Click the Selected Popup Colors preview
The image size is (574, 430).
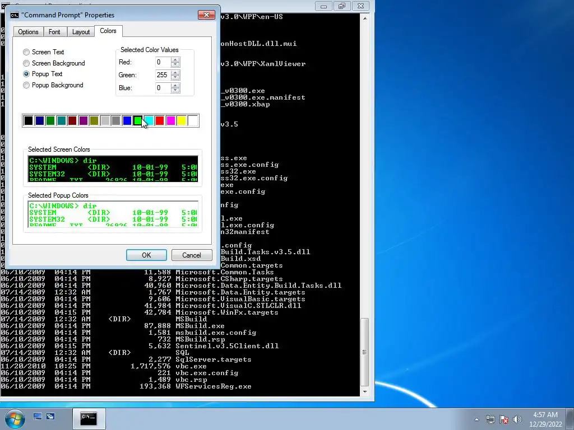click(x=113, y=214)
